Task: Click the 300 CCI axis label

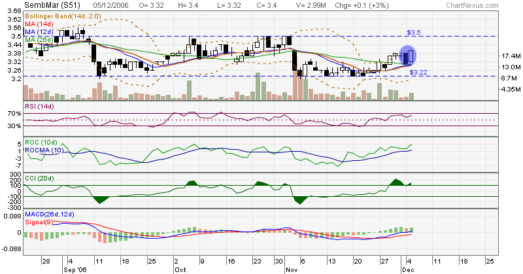Action: [16, 174]
